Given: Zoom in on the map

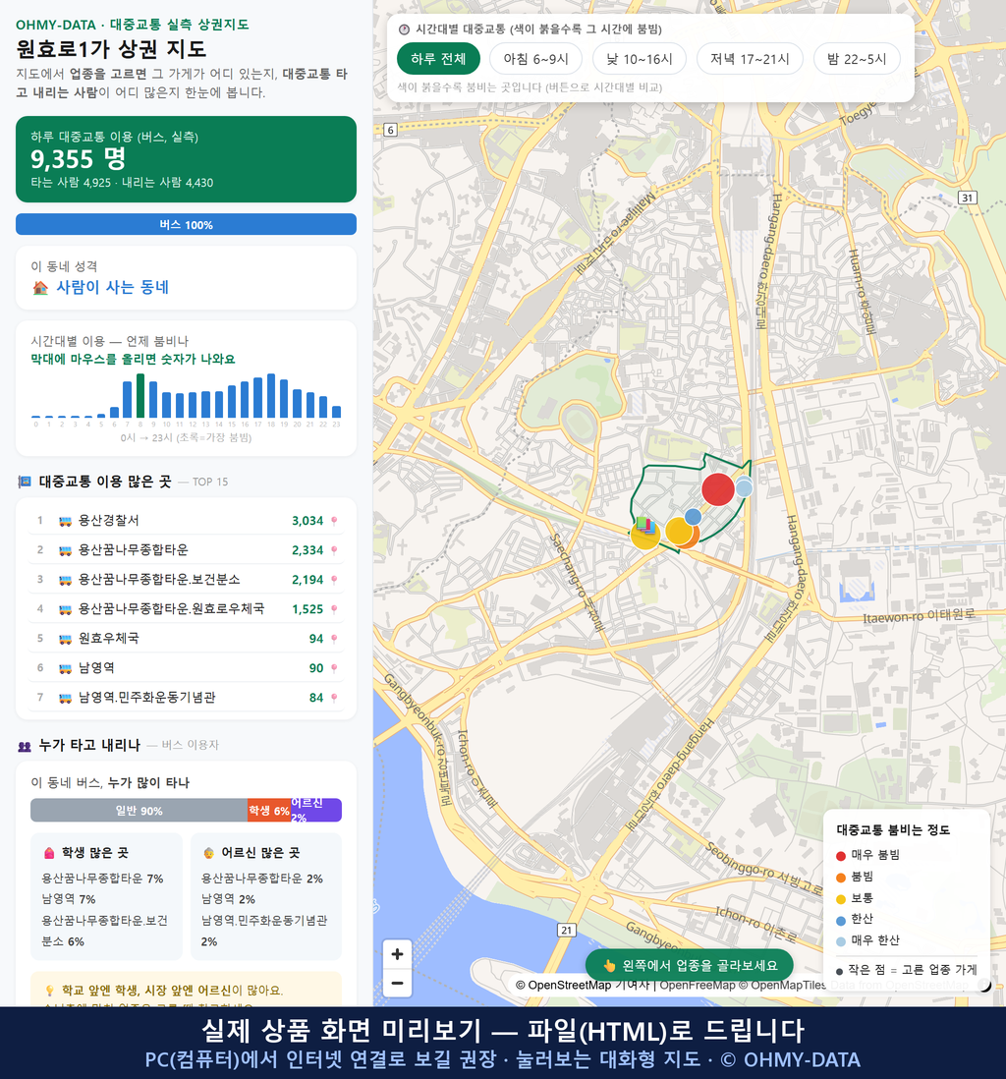Looking at the screenshot, I should [x=397, y=954].
